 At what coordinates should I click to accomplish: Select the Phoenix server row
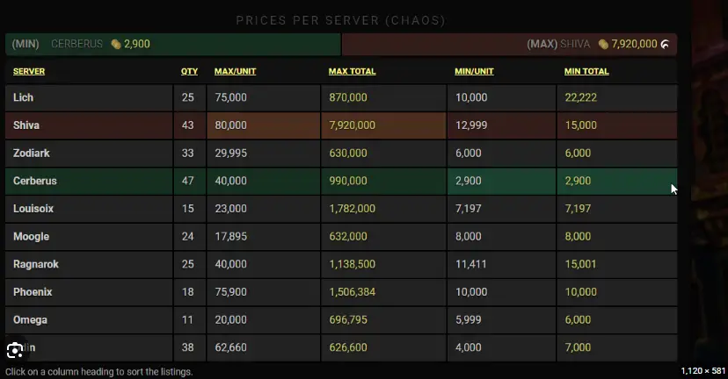pos(341,292)
